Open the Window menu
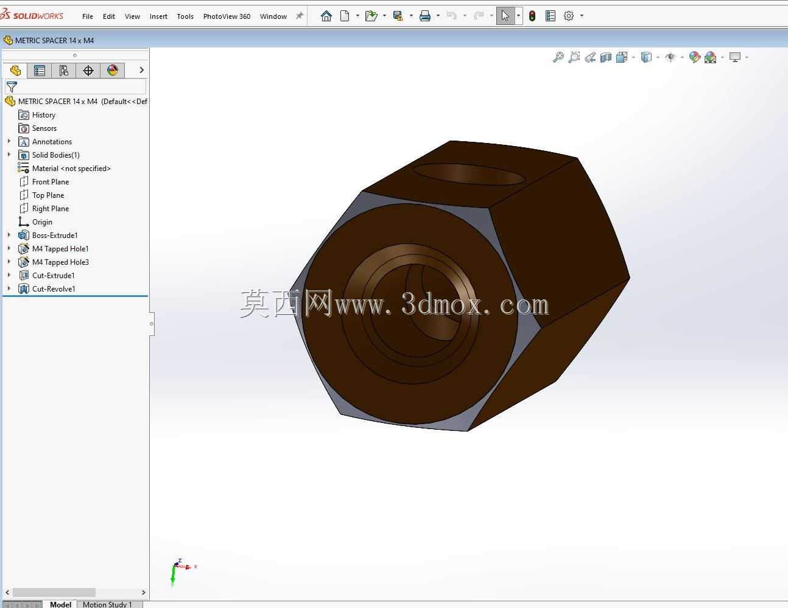788x608 pixels. [x=273, y=16]
